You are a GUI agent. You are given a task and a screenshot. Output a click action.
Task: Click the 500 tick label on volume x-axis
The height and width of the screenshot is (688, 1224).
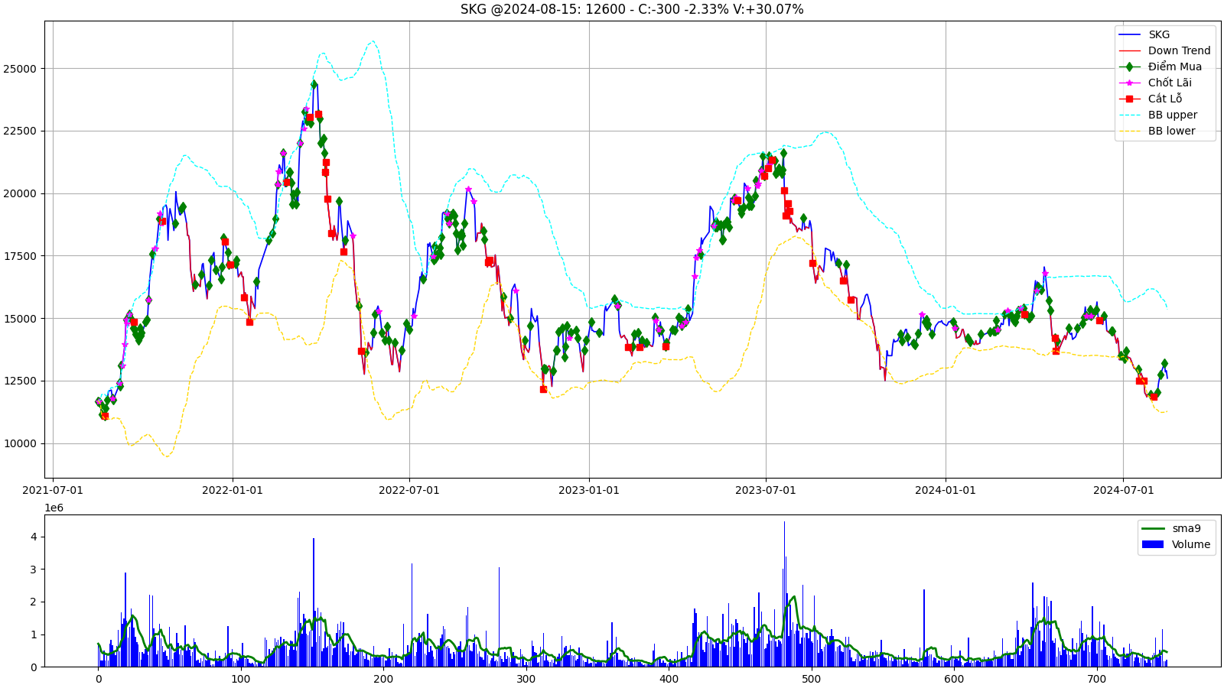coord(812,679)
